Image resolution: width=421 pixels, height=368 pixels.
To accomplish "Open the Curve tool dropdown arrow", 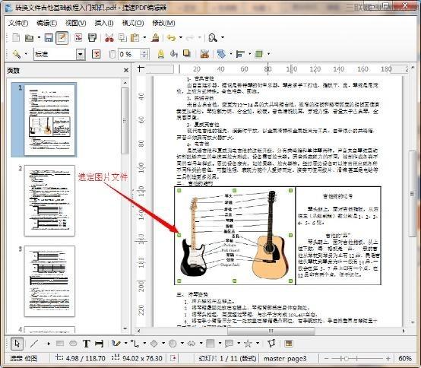I will tap(125, 343).
